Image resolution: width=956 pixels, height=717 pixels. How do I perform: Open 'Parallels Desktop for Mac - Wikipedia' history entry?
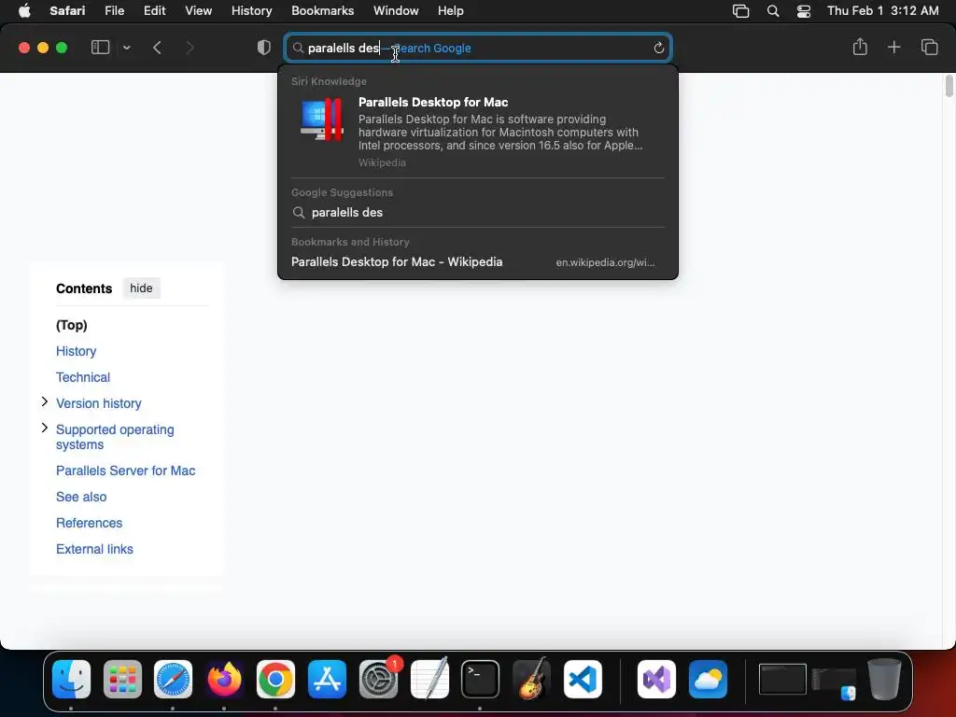point(478,261)
